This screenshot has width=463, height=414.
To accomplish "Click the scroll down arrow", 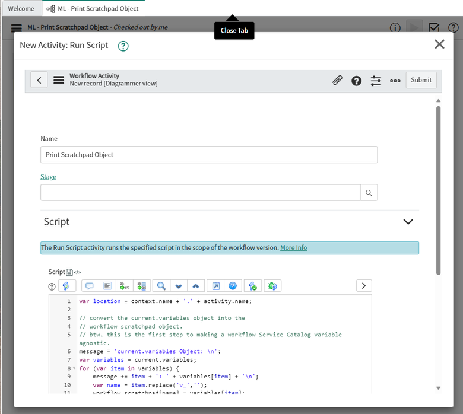I will 439,388.
